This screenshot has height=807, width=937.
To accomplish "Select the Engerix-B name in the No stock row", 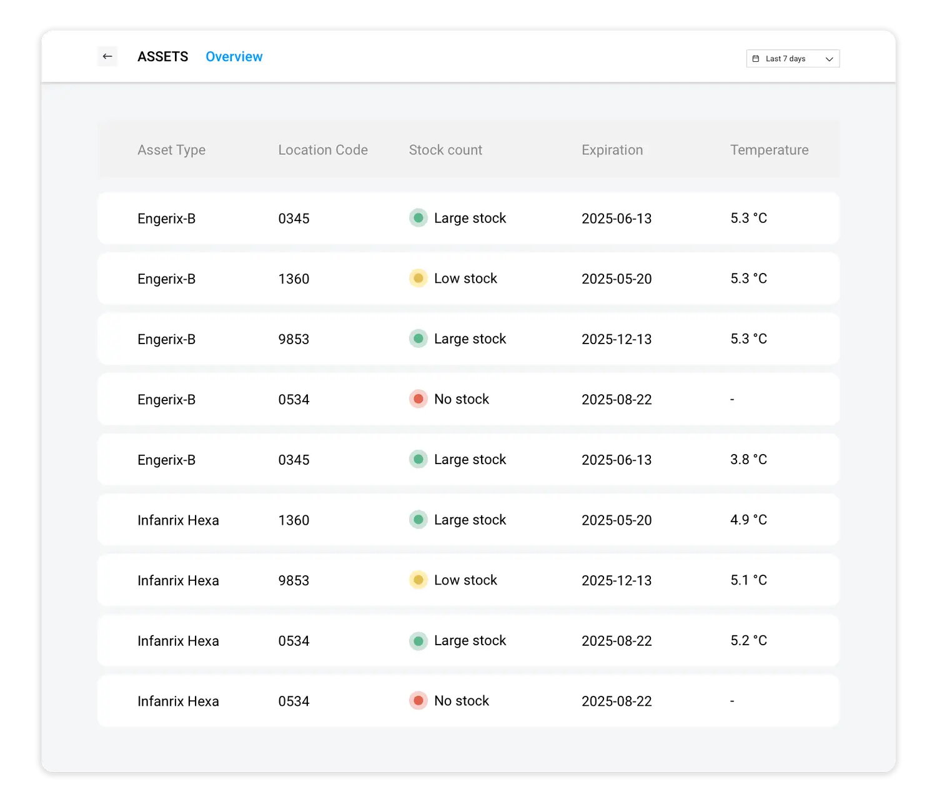I will click(x=166, y=399).
